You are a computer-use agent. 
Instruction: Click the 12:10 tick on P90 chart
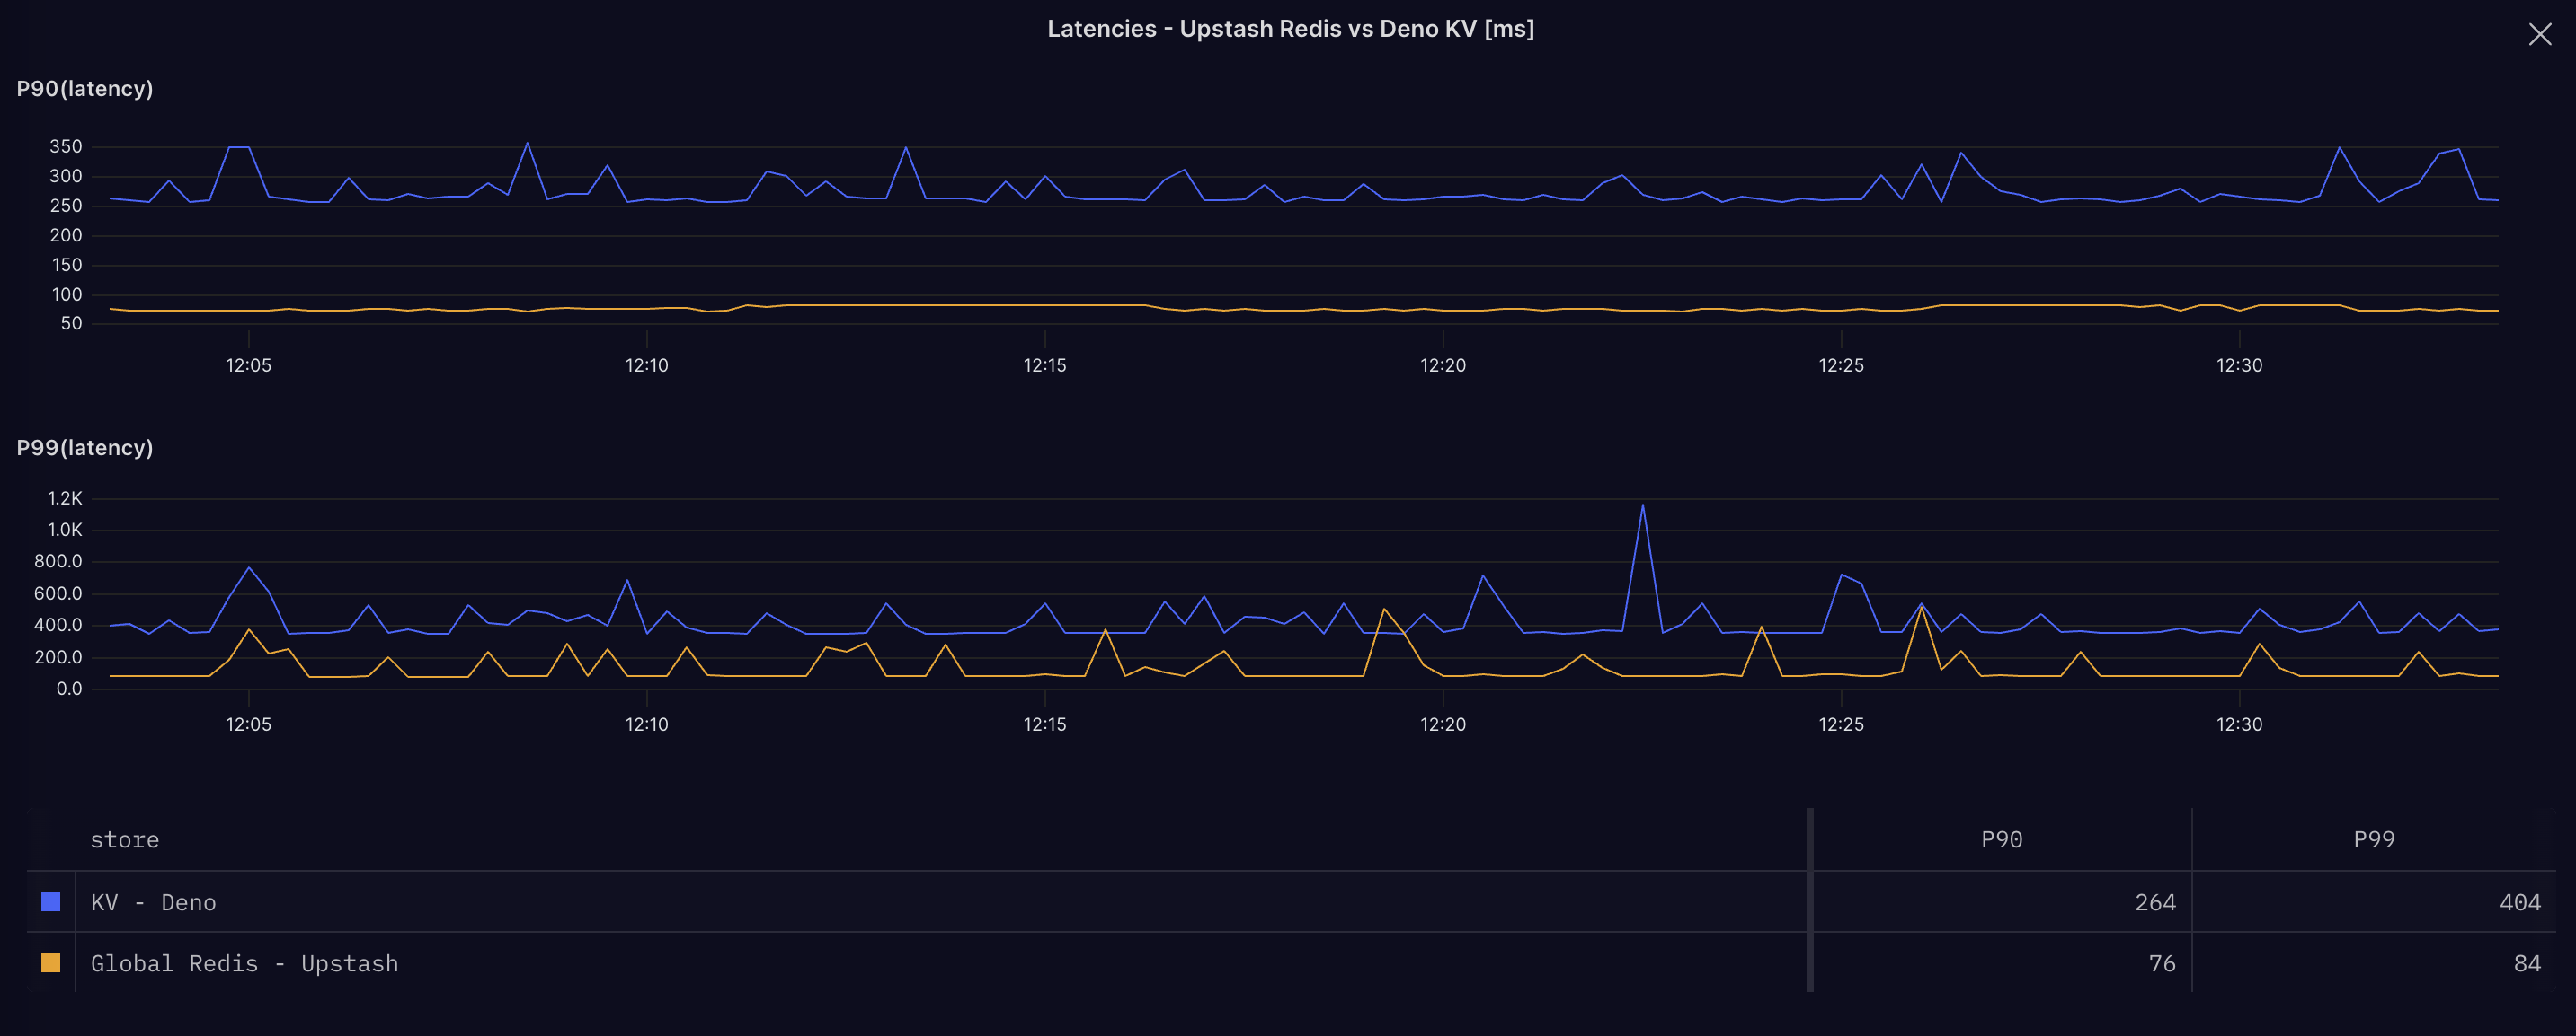[x=646, y=364]
